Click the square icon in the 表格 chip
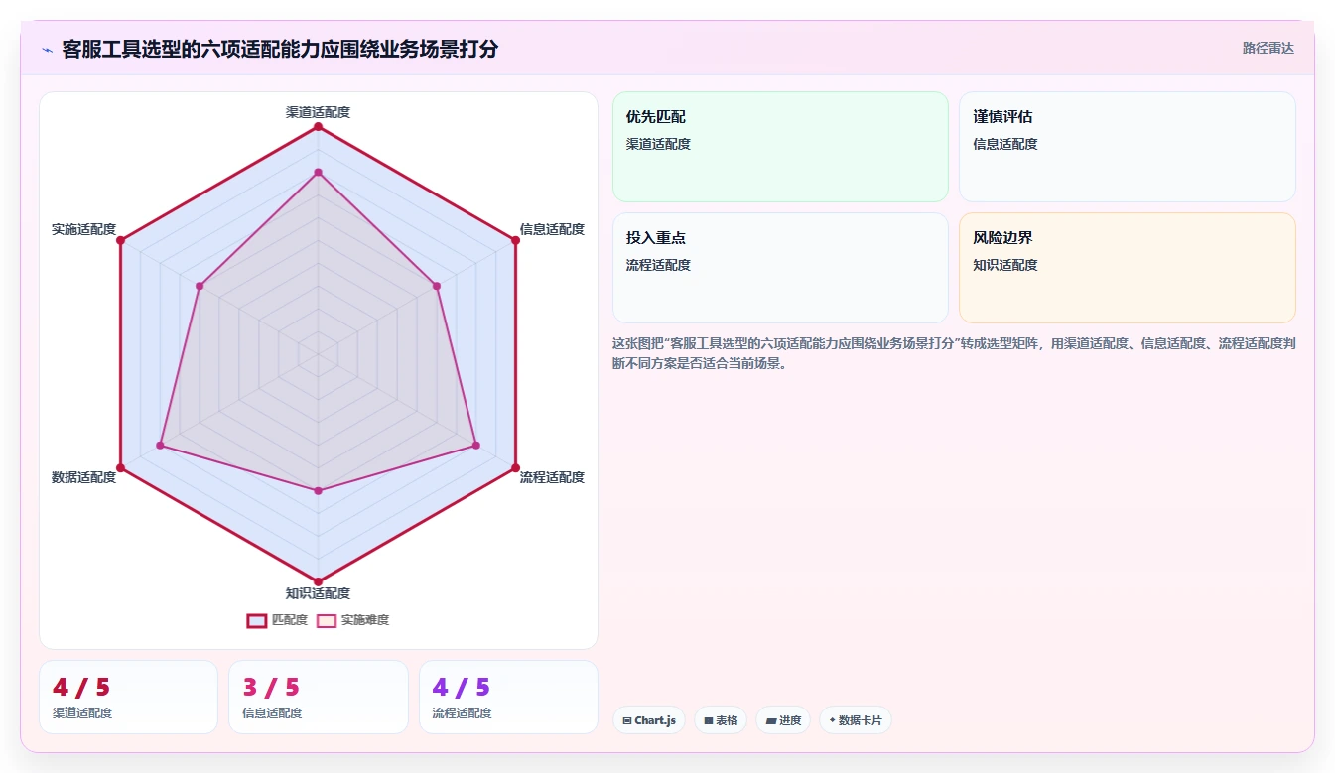Image resolution: width=1335 pixels, height=773 pixels. coord(709,720)
